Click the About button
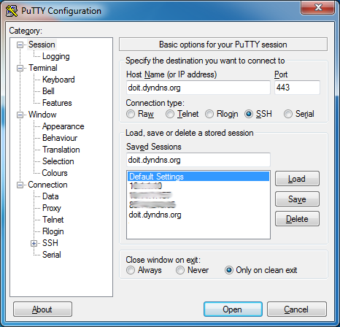 (42, 309)
